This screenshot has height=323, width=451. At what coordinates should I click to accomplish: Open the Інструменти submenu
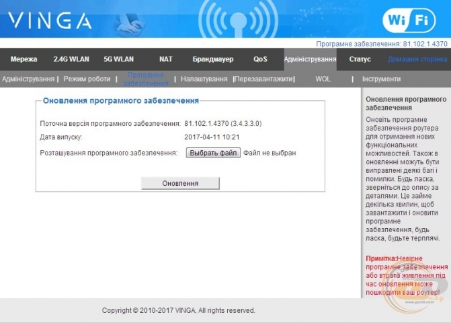(x=381, y=79)
